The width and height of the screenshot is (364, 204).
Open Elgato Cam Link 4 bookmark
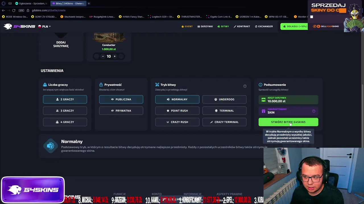[x=219, y=17]
